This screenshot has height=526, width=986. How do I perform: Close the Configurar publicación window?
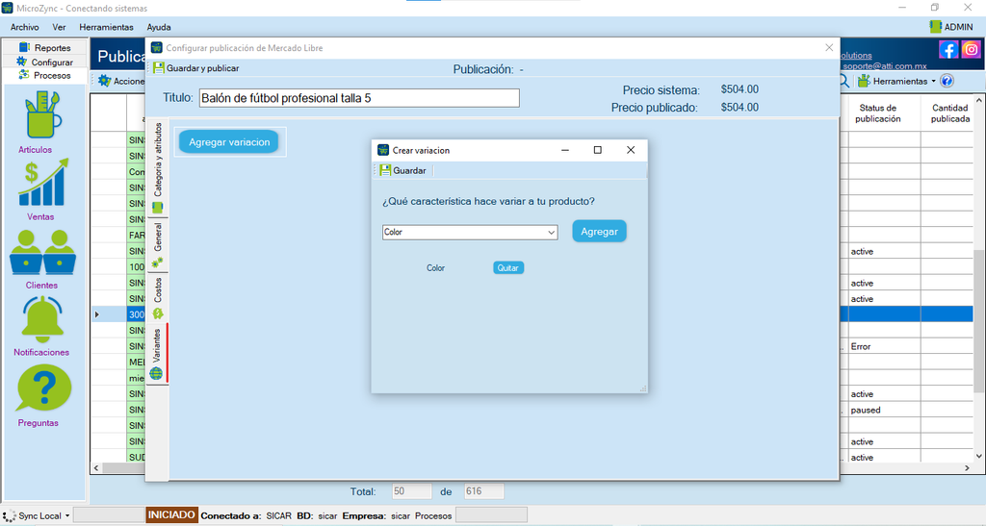point(829,48)
